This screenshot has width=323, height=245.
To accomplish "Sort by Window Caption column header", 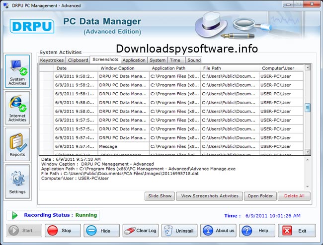I will (123, 68).
